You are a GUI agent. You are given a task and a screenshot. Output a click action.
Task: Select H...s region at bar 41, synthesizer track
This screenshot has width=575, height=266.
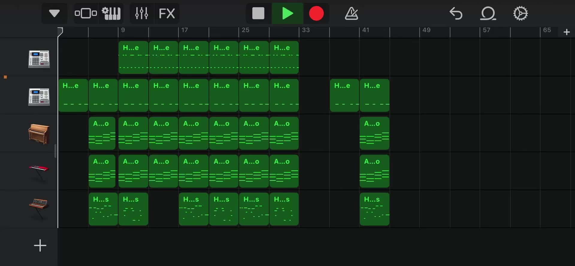coord(374,209)
